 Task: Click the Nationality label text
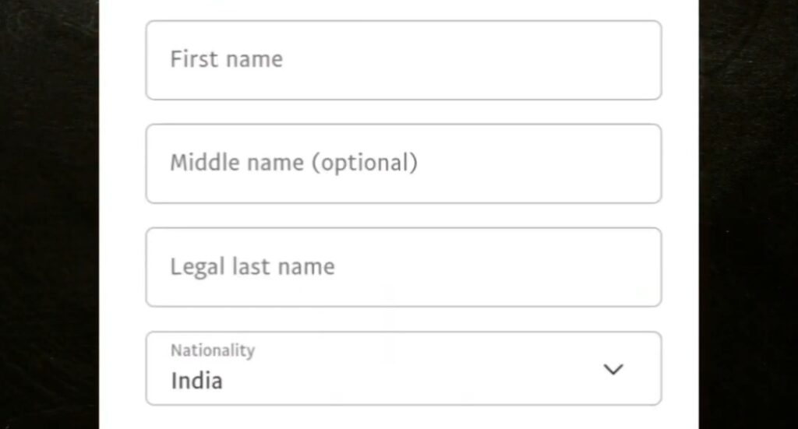[x=213, y=350]
